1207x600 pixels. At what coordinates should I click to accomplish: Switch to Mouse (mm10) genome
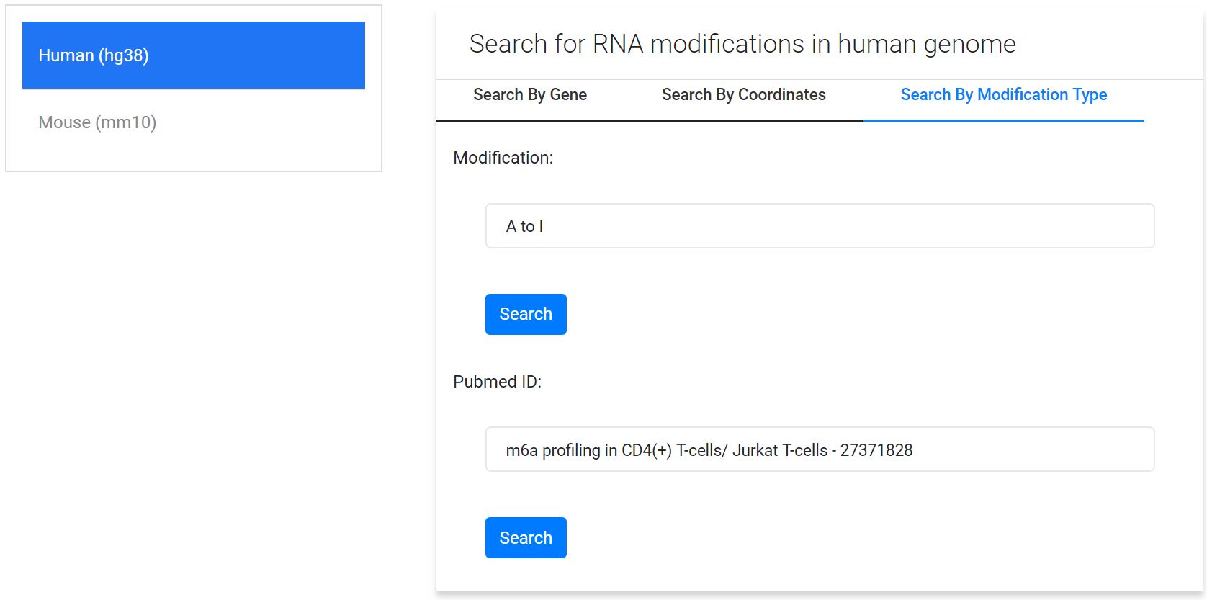click(x=193, y=122)
